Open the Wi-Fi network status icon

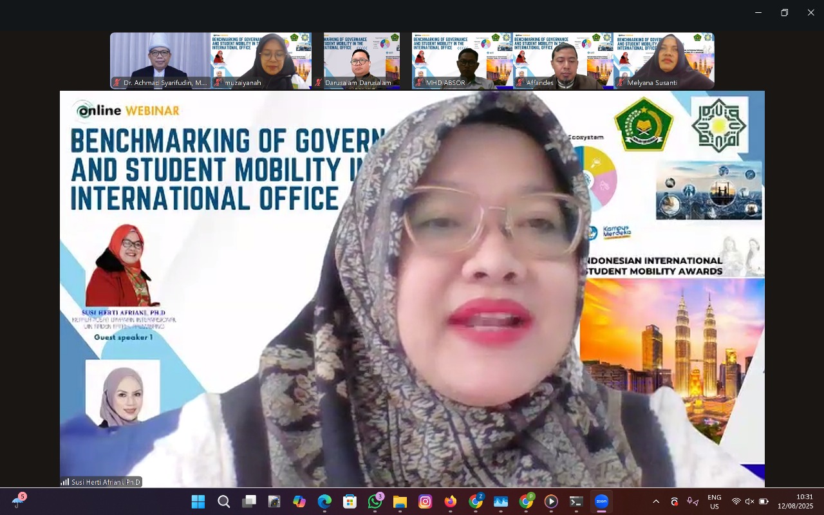point(736,501)
